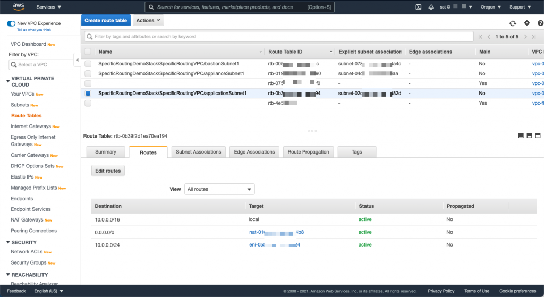
Task: Sort by Name column header
Action: [x=106, y=52]
